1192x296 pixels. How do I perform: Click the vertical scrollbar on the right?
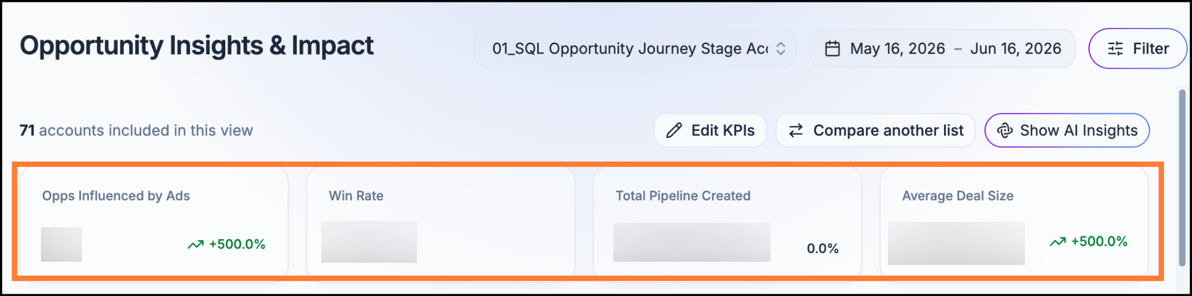point(1182,177)
